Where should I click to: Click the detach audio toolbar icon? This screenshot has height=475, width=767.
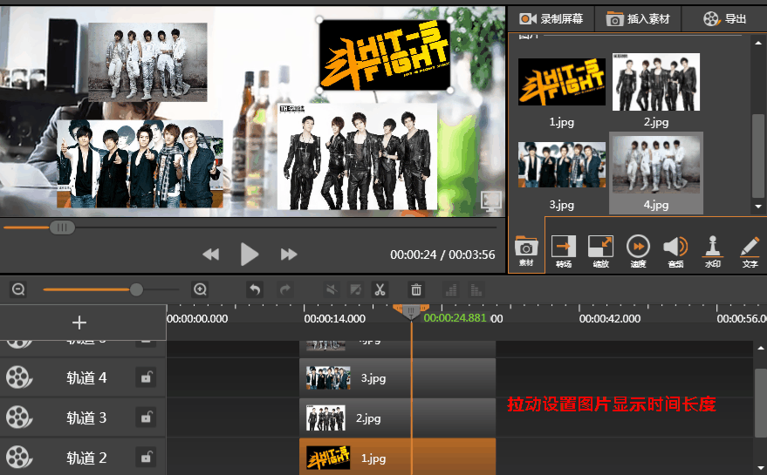tap(356, 289)
